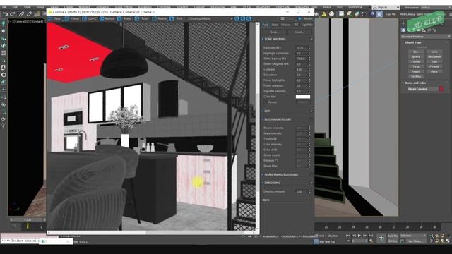The width and height of the screenshot is (452, 254).
Task: Open the File menu
Action: 4,7
